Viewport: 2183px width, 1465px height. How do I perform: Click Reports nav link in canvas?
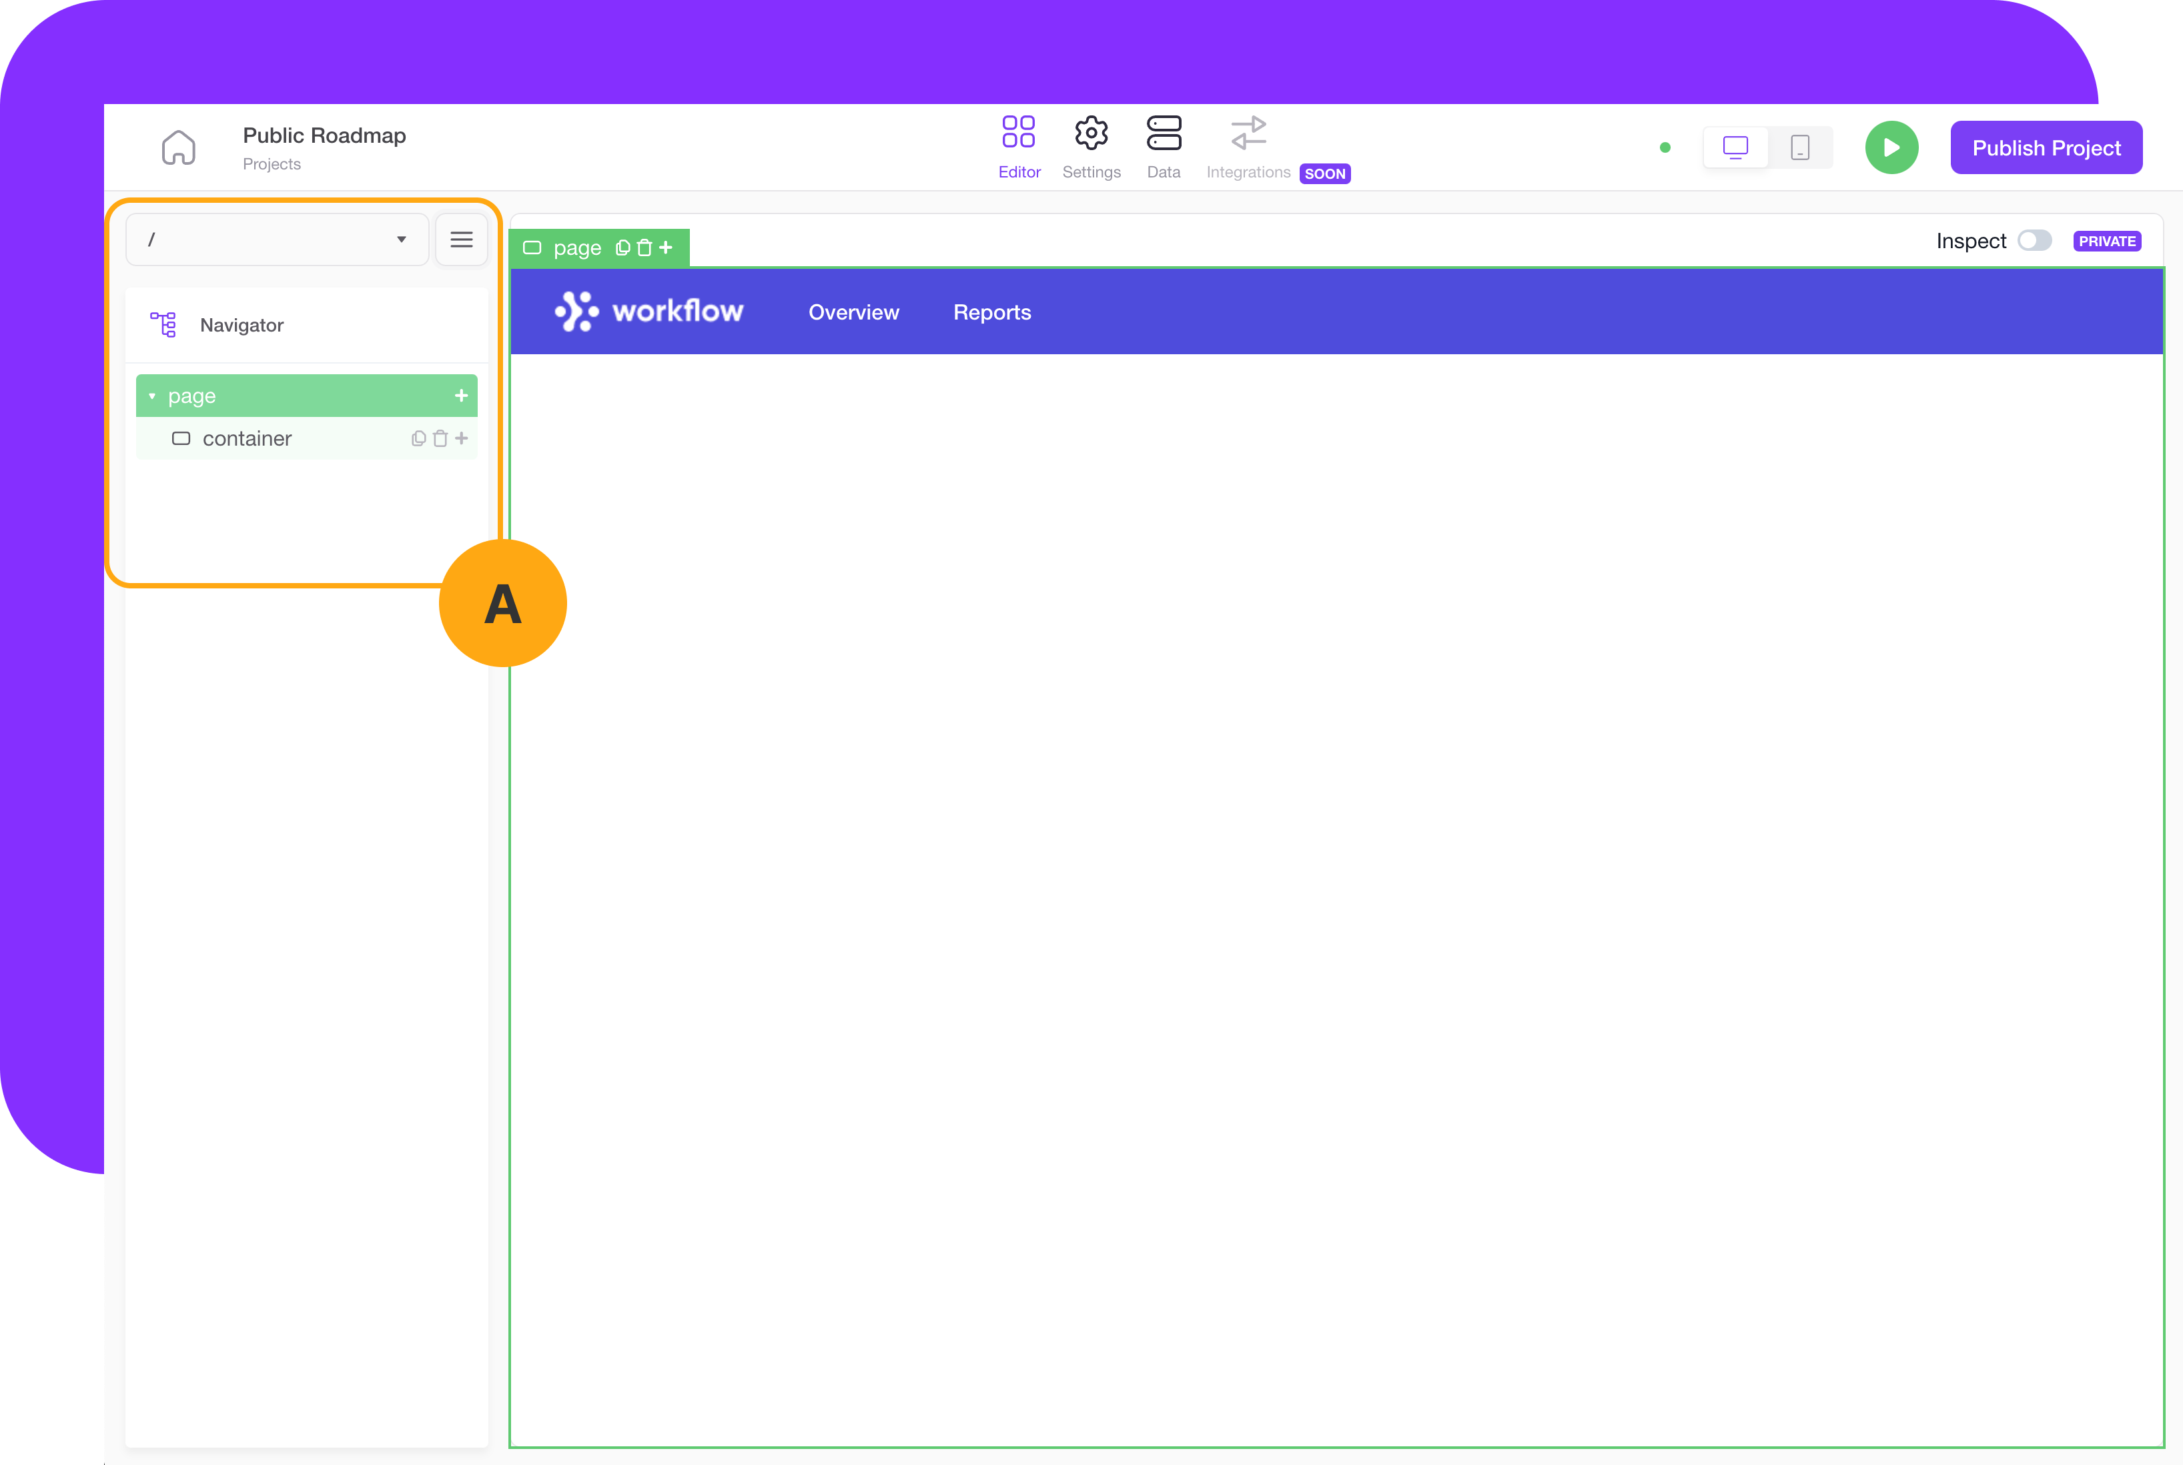pos(992,312)
